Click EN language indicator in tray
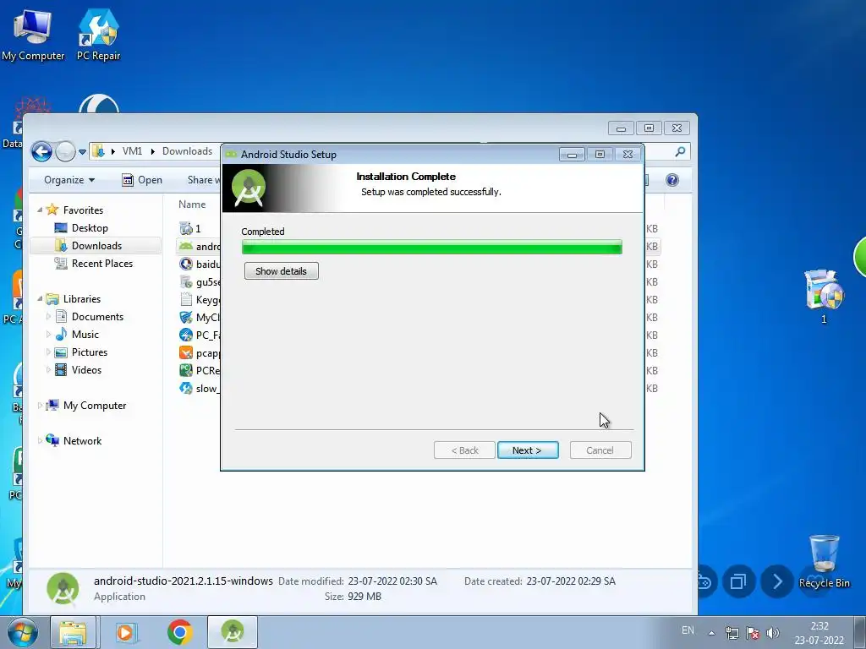866x649 pixels. pyautogui.click(x=688, y=630)
